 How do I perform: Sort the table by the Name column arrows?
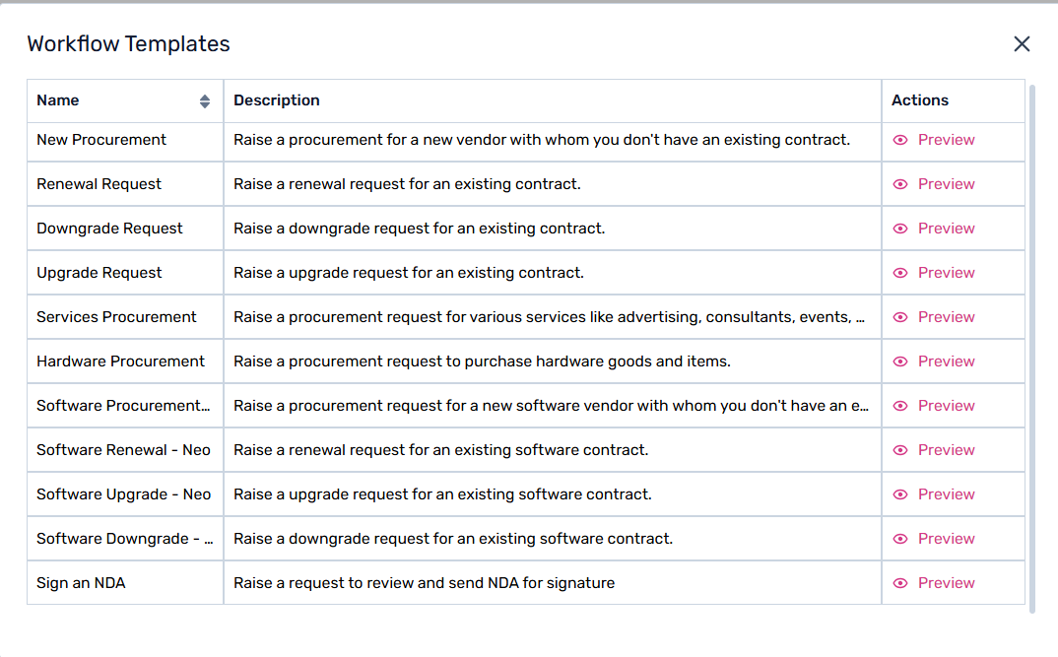click(x=205, y=100)
